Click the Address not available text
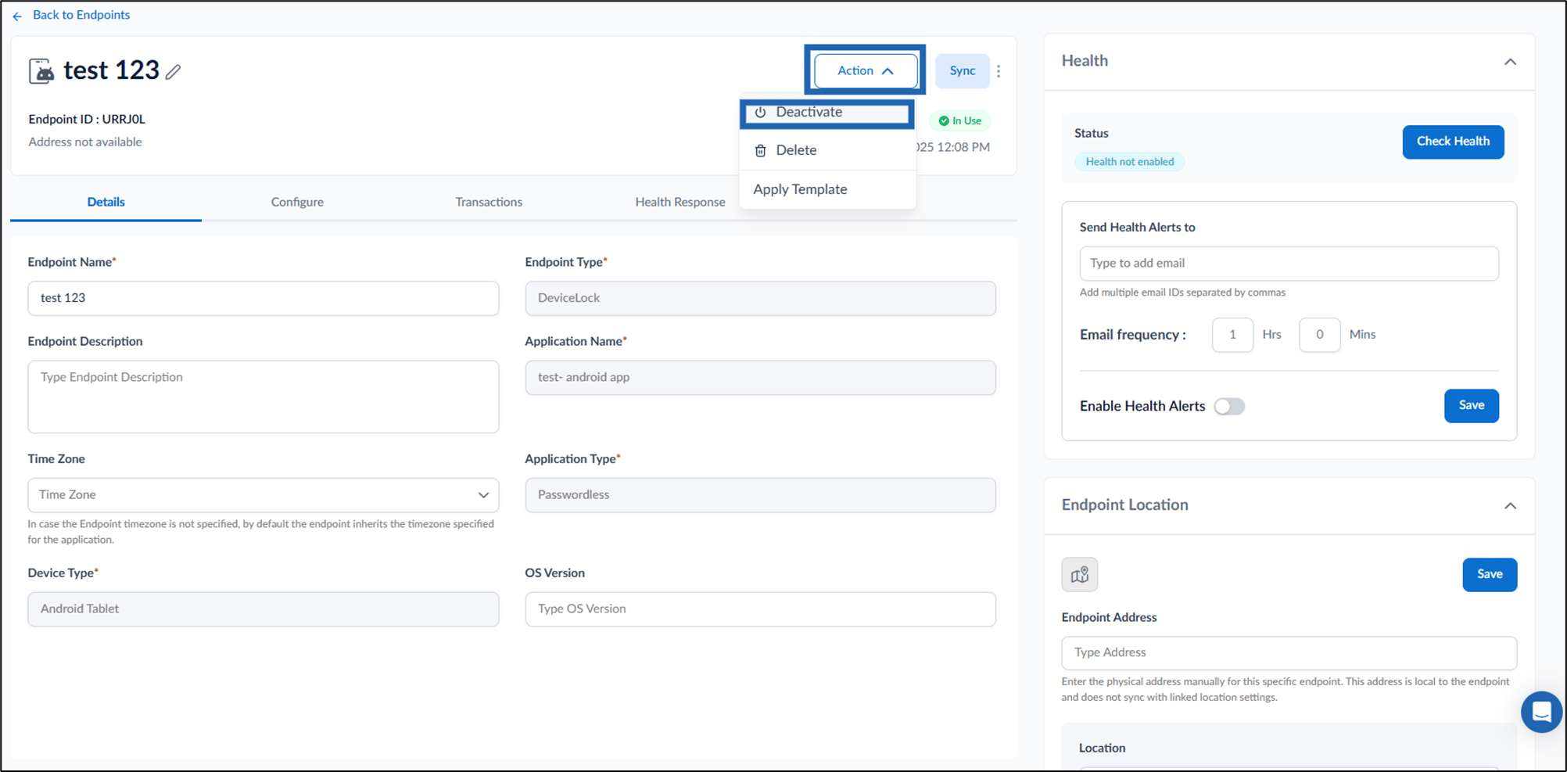 tap(85, 142)
